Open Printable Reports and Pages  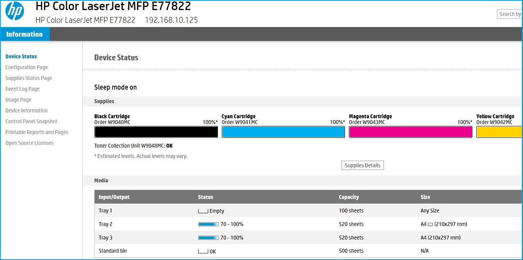[x=37, y=132]
